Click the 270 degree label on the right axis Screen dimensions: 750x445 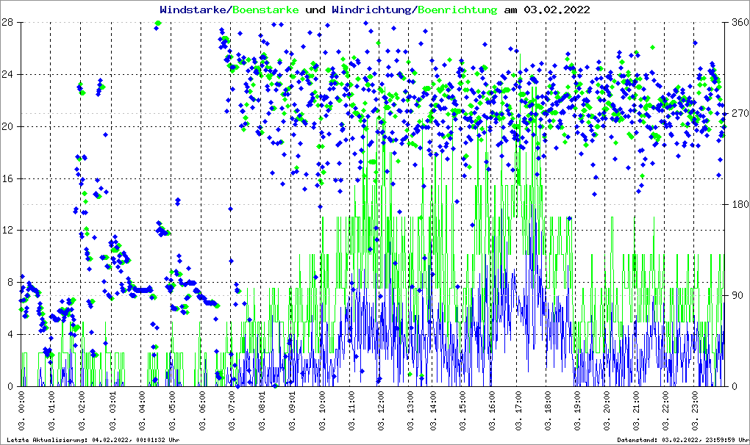point(736,114)
